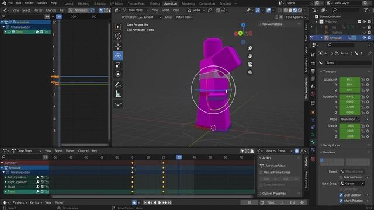Click the dope sheet horizontal scrollbar
The width and height of the screenshot is (374, 210).
[152, 197]
